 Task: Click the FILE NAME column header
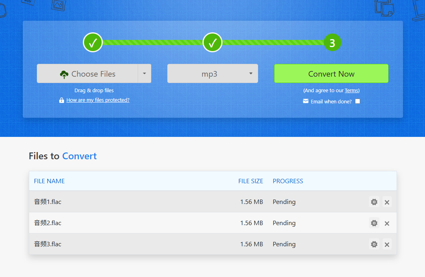[x=49, y=181]
